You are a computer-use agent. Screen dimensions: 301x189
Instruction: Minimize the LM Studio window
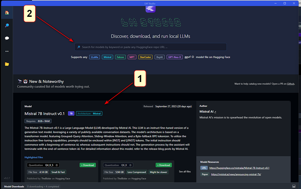(276, 3)
